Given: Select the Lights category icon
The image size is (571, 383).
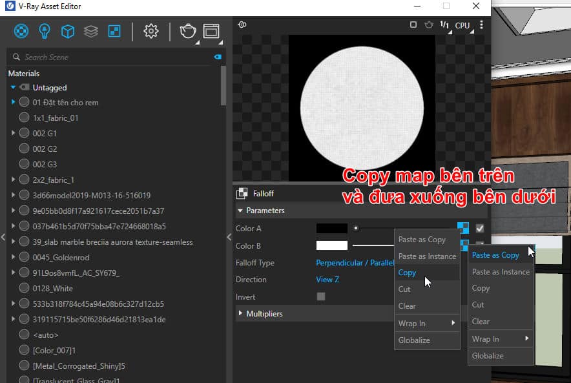Looking at the screenshot, I should pos(45,31).
